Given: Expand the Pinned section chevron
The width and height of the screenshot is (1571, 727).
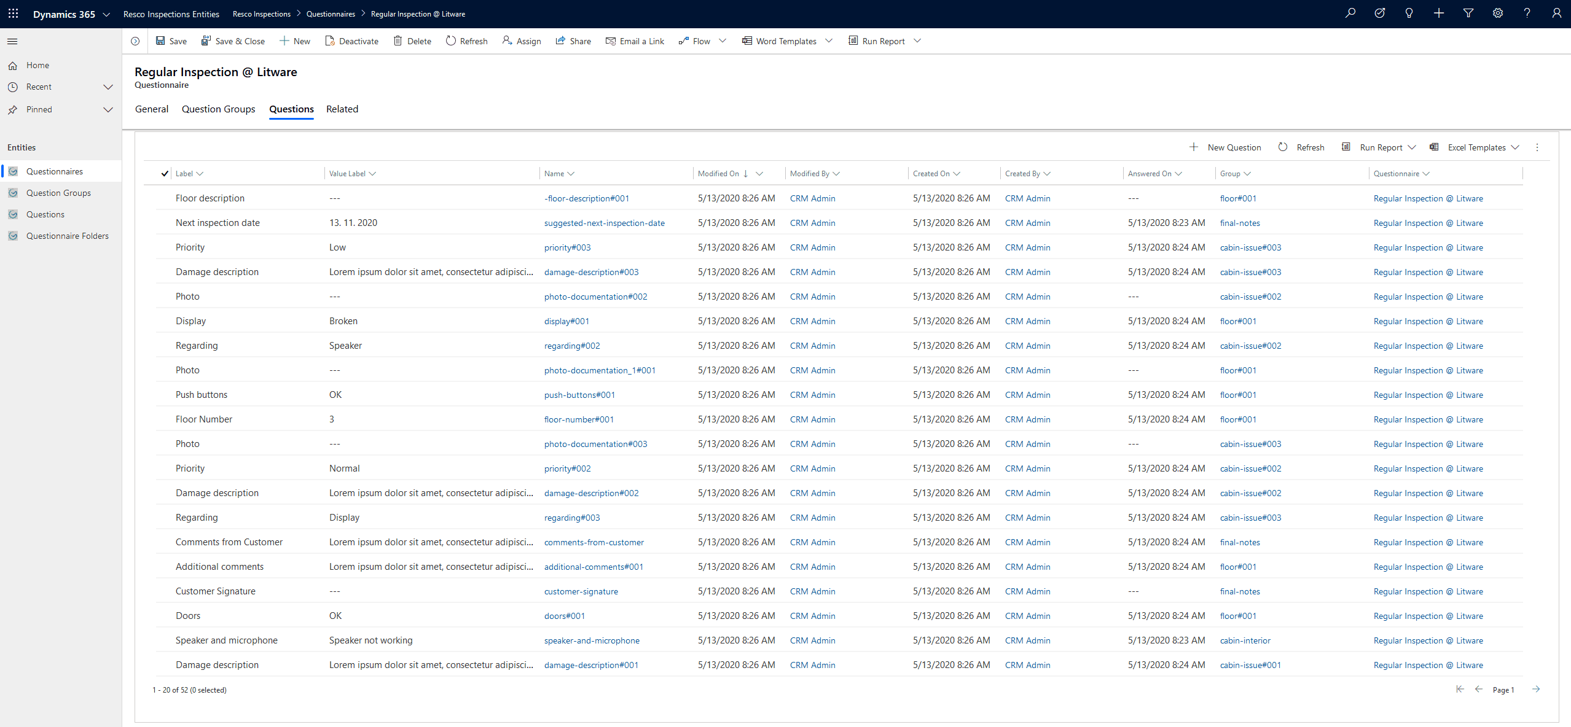Looking at the screenshot, I should tap(108, 110).
